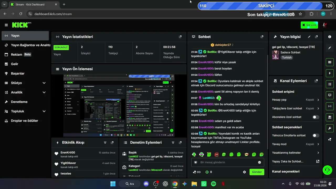
Task: Open the Reklam Beta page
Action: [25, 55]
